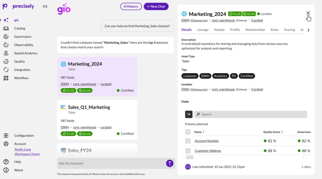Open the Configuration sliders icon
The image size is (322, 179).
[x=6, y=136]
